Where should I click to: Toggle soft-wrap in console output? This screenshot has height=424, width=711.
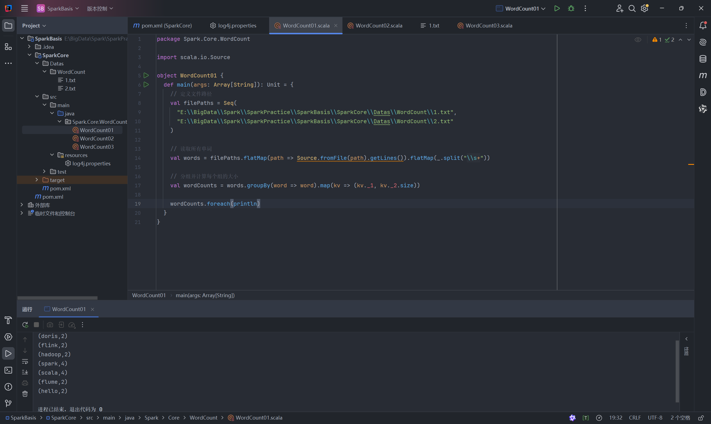[25, 362]
